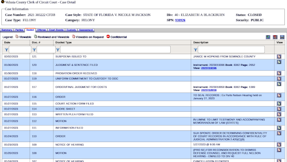
Task: Open docket 108 Pro Se Motion document
Action: pyautogui.click(x=279, y=150)
